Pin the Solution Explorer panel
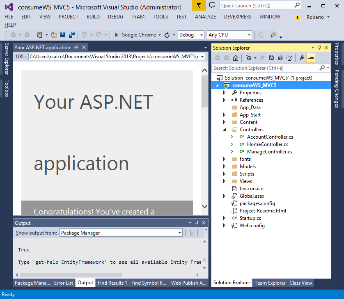 [319, 48]
